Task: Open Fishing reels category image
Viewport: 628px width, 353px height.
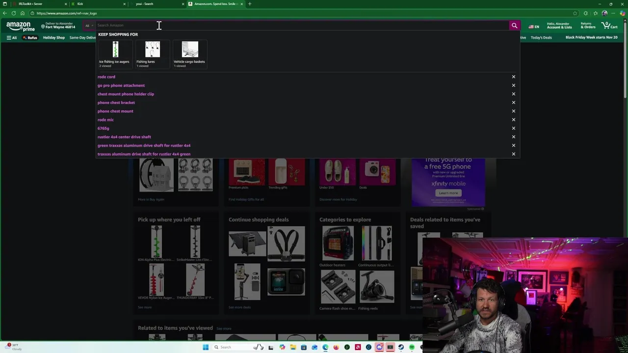Action: pos(376,287)
